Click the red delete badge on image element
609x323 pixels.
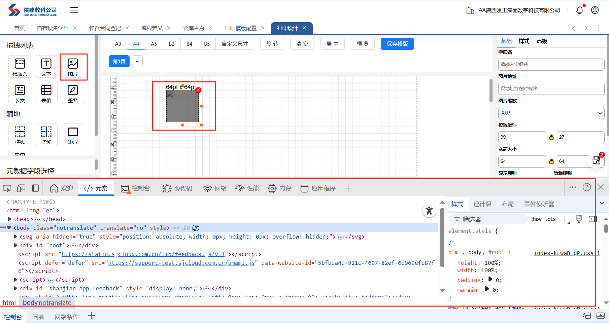point(198,90)
